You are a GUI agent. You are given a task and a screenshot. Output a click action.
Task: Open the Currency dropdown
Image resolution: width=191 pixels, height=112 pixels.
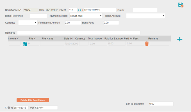[x=28, y=23]
